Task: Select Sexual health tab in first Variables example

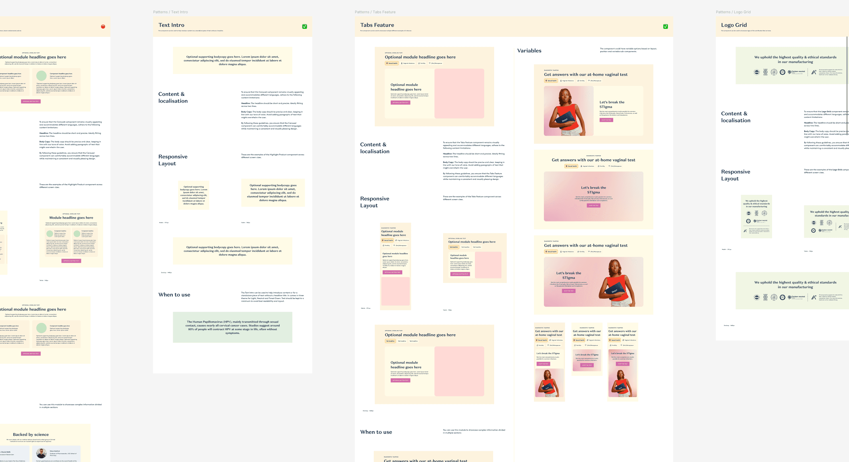Action: [x=551, y=81]
